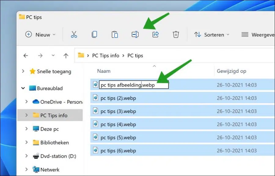Click the Paste clipboard icon
This screenshot has height=176, width=275.
pyautogui.click(x=115, y=34)
